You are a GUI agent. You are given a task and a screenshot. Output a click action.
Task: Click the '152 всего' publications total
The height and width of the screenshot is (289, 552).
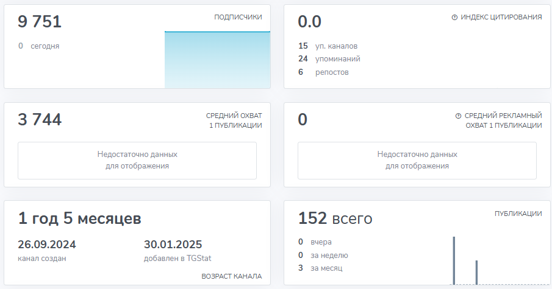(x=335, y=218)
